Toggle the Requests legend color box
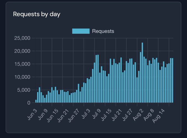 (81, 31)
